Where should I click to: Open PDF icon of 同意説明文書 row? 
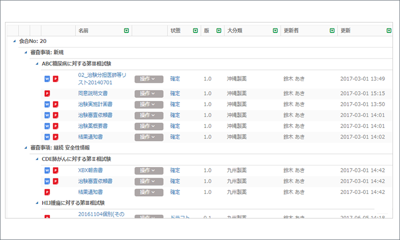(x=47, y=93)
